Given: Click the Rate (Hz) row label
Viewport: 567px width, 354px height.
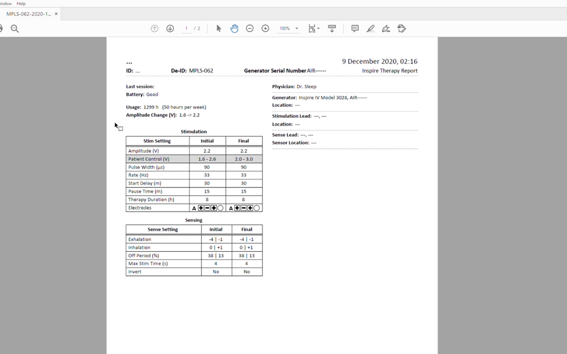Looking at the screenshot, I should [138, 175].
